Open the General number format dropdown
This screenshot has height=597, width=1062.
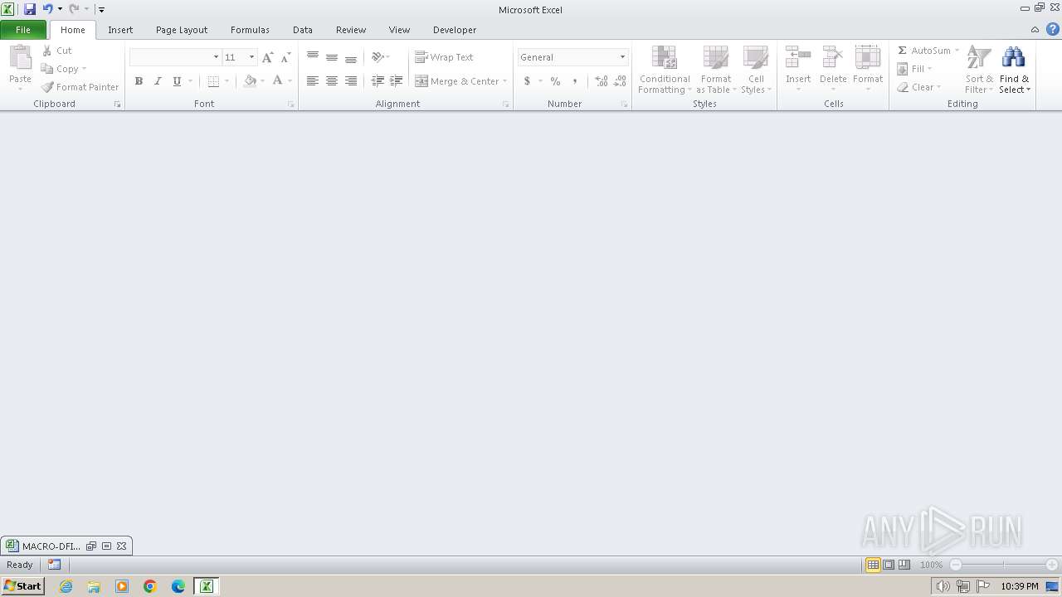coord(622,57)
